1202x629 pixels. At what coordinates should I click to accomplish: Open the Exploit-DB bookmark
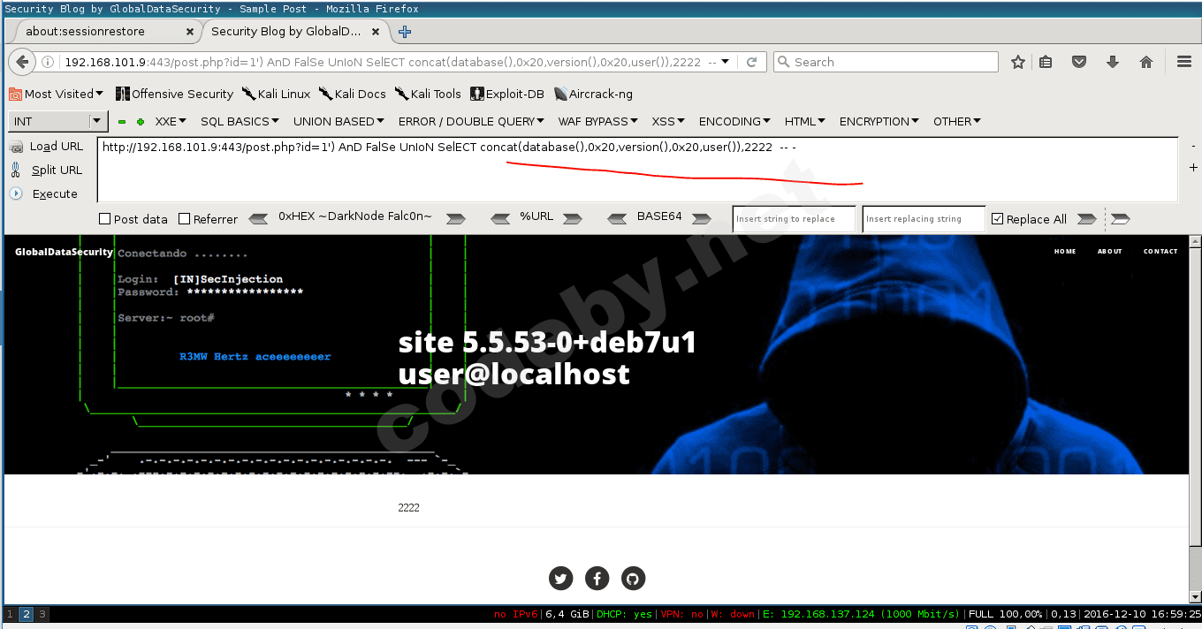(507, 94)
